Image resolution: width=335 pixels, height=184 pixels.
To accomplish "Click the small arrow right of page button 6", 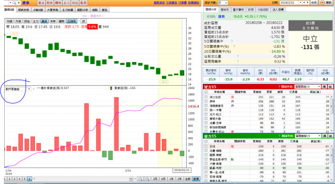I will [34, 179].
